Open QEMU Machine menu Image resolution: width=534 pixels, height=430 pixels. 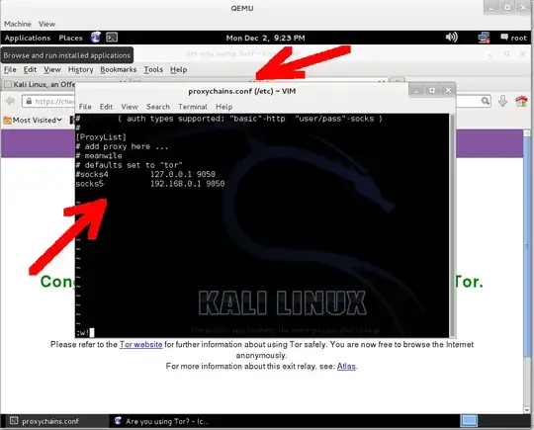click(18, 24)
